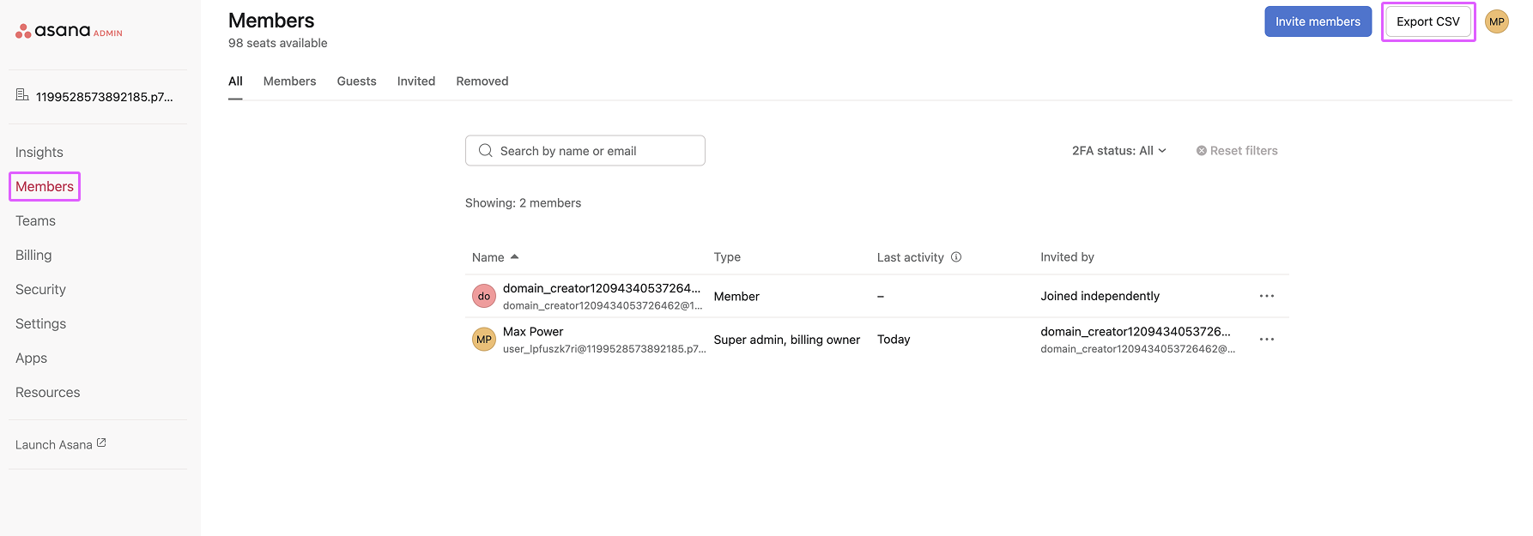Image resolution: width=1533 pixels, height=536 pixels.
Task: Click Max Power's MP row avatar
Action: pyautogui.click(x=484, y=340)
